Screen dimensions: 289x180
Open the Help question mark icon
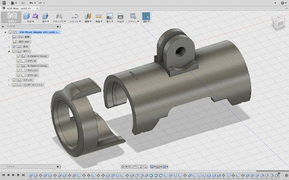[x=283, y=3]
